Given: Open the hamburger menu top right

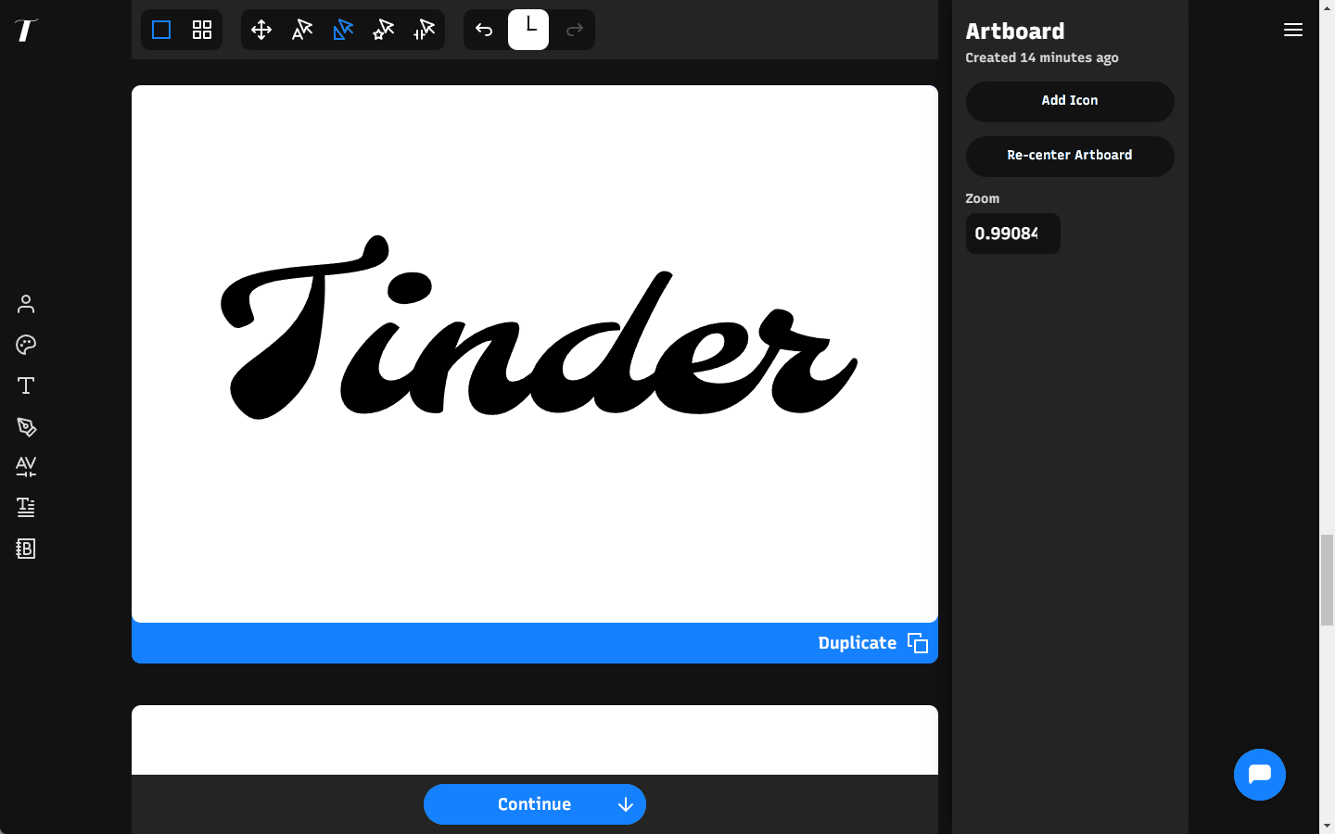Looking at the screenshot, I should tap(1293, 30).
